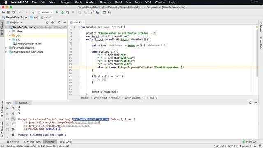Click the ArrayList.java:653 stack trace link
Image resolution: width=263 pixels, height=148 pixels.
coord(86,123)
